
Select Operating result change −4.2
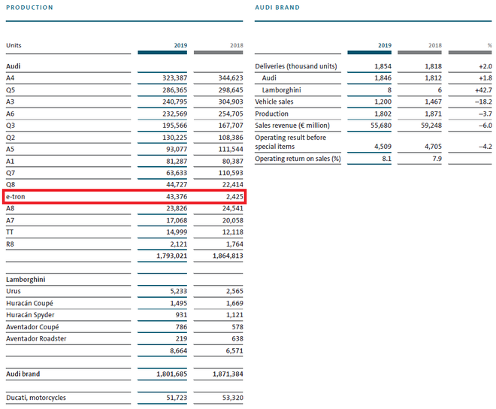click(485, 147)
